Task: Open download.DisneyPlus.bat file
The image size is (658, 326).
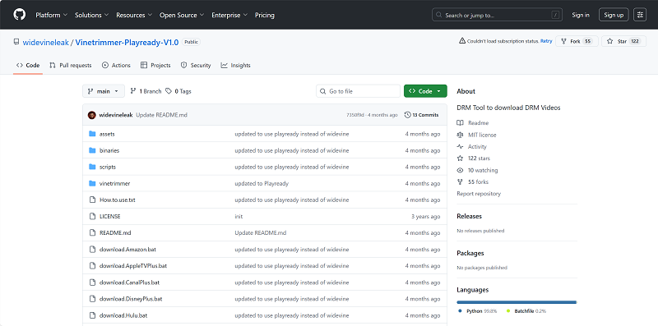Action: coord(131,299)
